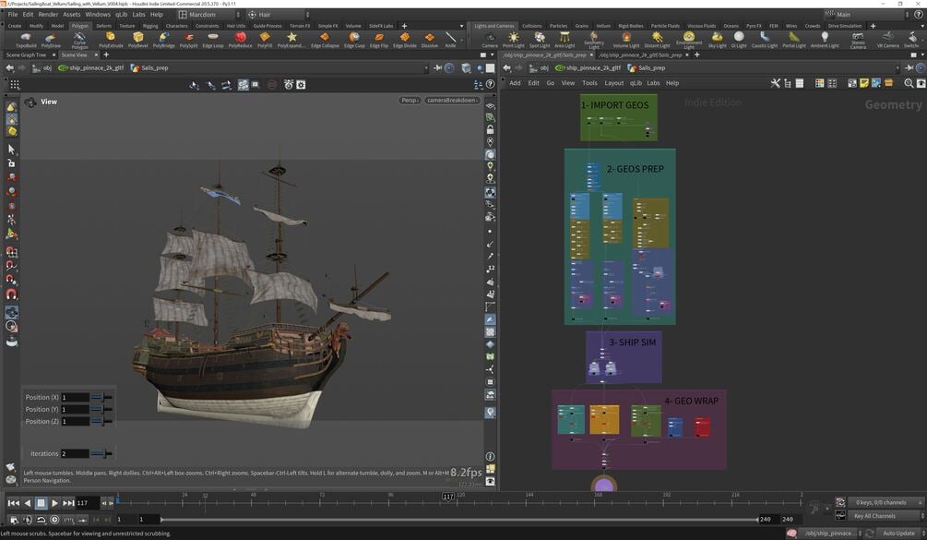Toggle real-time playback on the playbar

point(54,520)
